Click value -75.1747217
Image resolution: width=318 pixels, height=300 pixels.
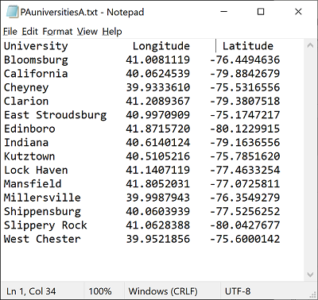tap(245, 115)
